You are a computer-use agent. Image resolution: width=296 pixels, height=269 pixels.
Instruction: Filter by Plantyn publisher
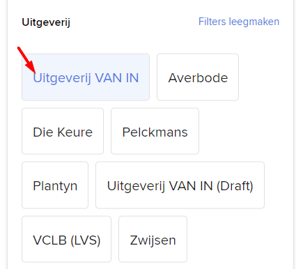click(55, 185)
